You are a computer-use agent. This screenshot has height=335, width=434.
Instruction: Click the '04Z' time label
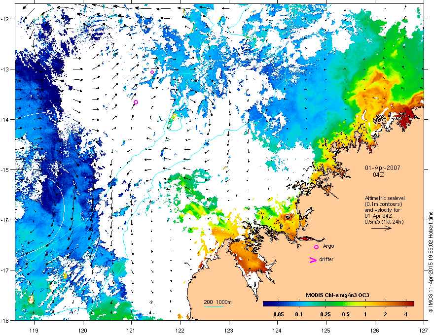tap(378, 175)
